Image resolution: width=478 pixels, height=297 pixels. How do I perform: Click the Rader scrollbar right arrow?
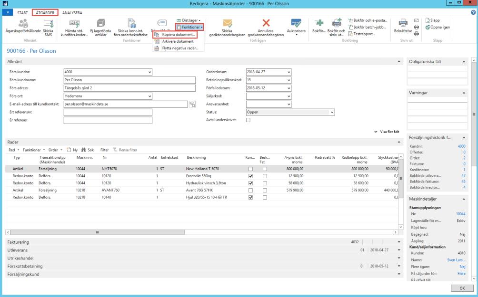point(395,232)
